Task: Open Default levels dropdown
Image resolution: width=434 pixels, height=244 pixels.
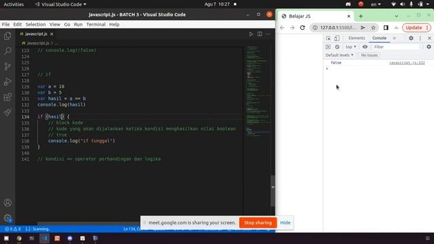Action: [x=339, y=56]
